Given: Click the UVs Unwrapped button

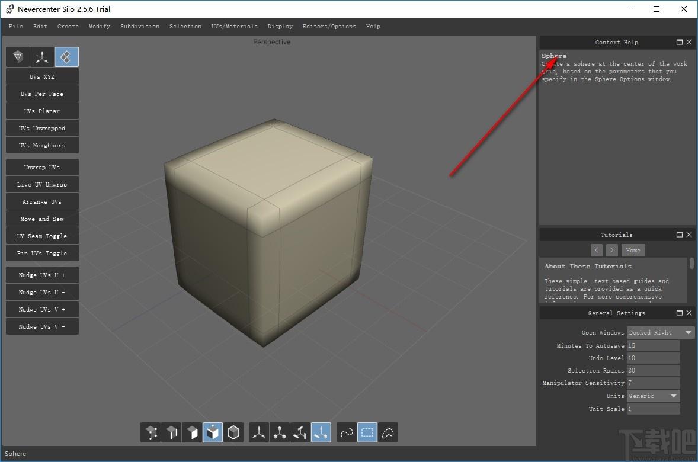Looking at the screenshot, I should pos(42,128).
